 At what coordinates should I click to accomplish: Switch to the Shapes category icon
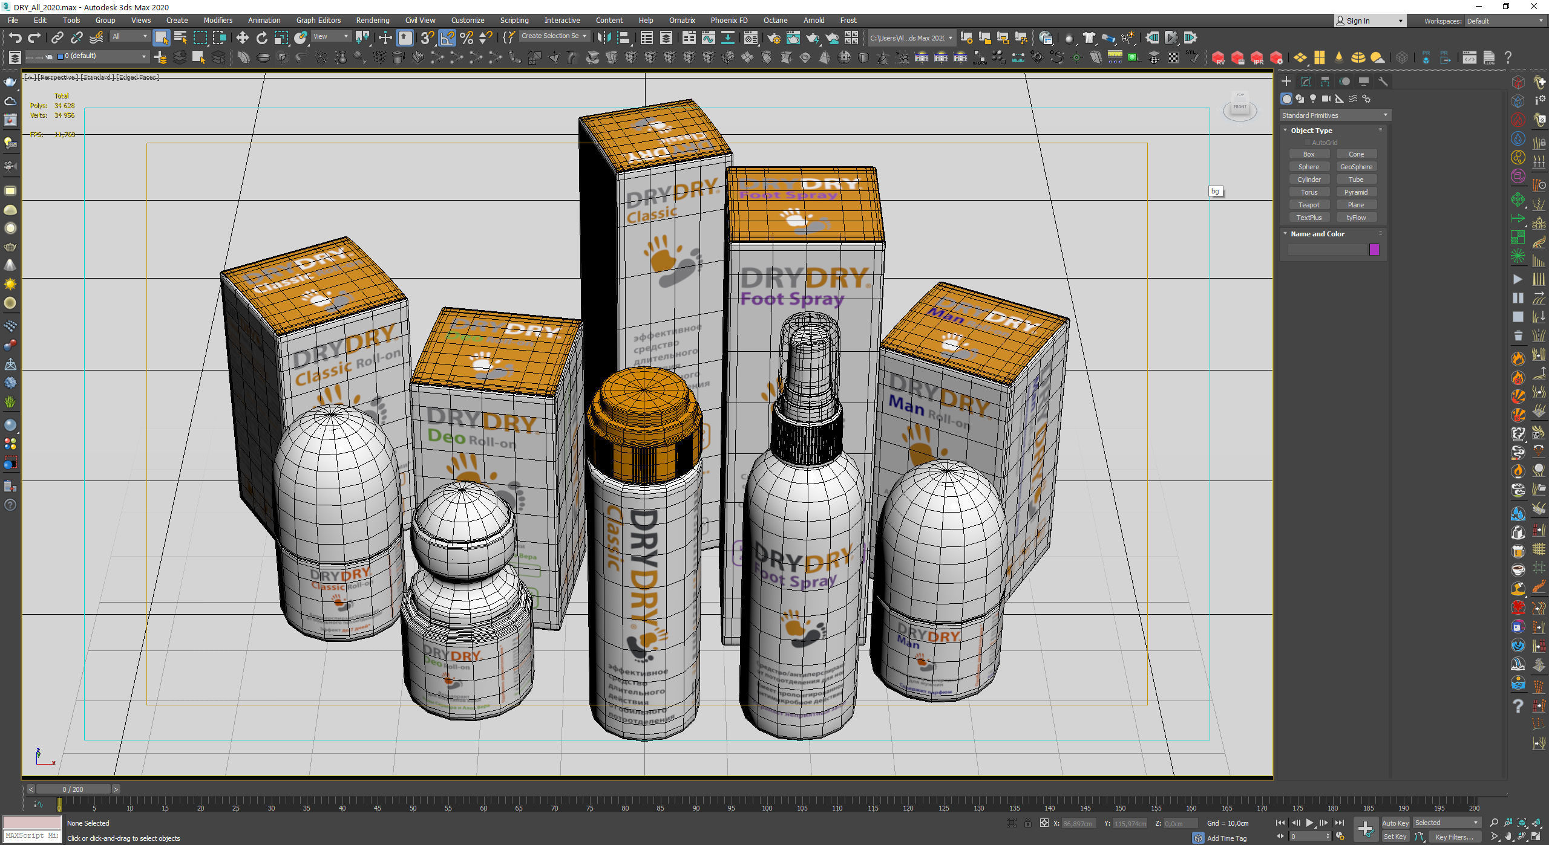coord(1300,99)
